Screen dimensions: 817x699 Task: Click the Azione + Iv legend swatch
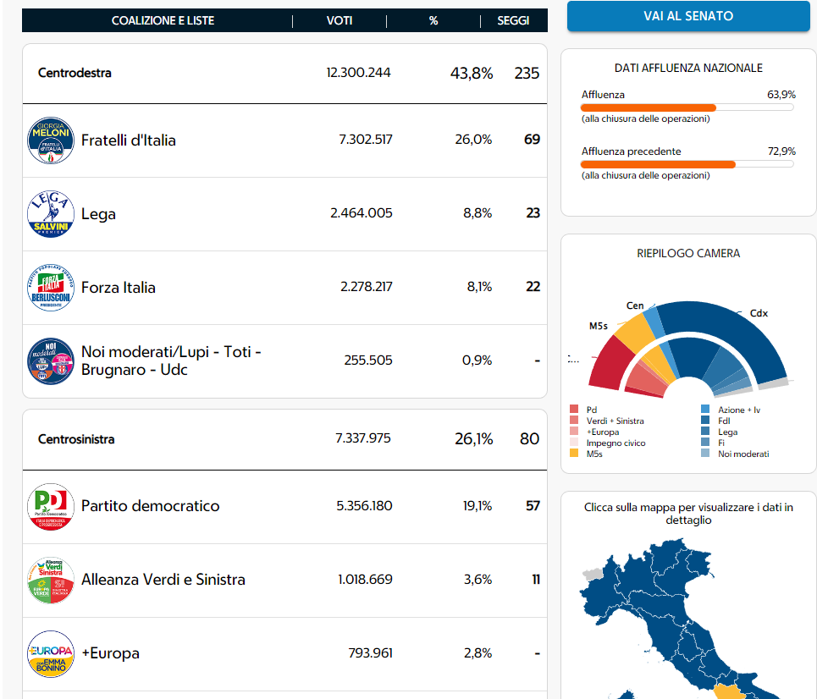[705, 410]
